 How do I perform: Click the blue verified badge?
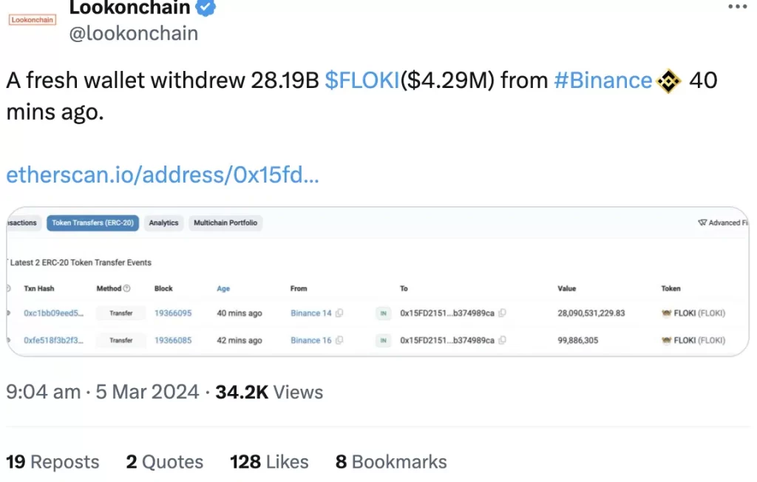206,8
